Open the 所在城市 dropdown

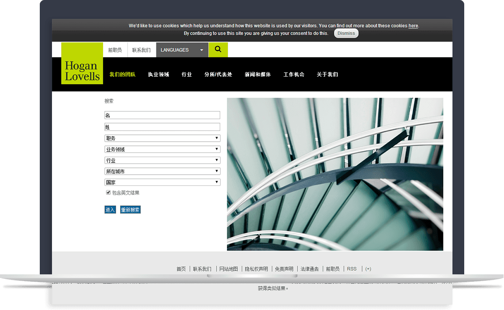click(162, 171)
